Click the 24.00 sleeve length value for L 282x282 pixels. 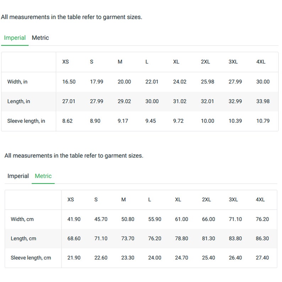154,258
